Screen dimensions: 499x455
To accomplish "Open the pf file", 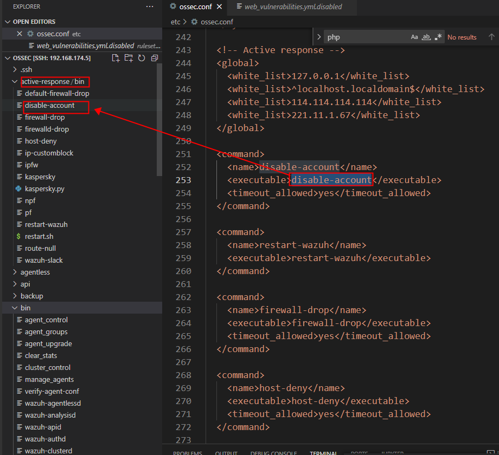I will point(82,212).
